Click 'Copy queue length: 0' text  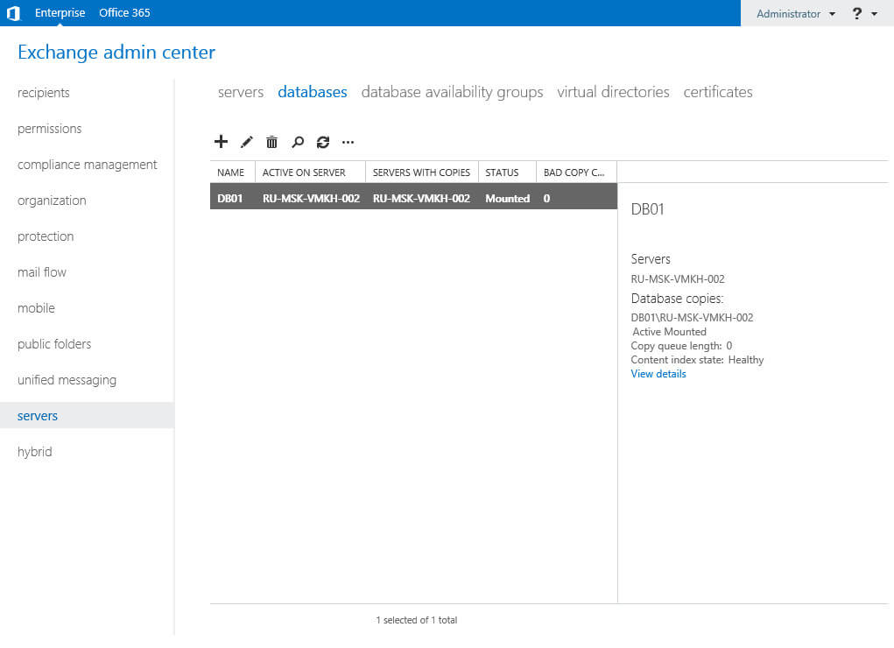(x=681, y=346)
